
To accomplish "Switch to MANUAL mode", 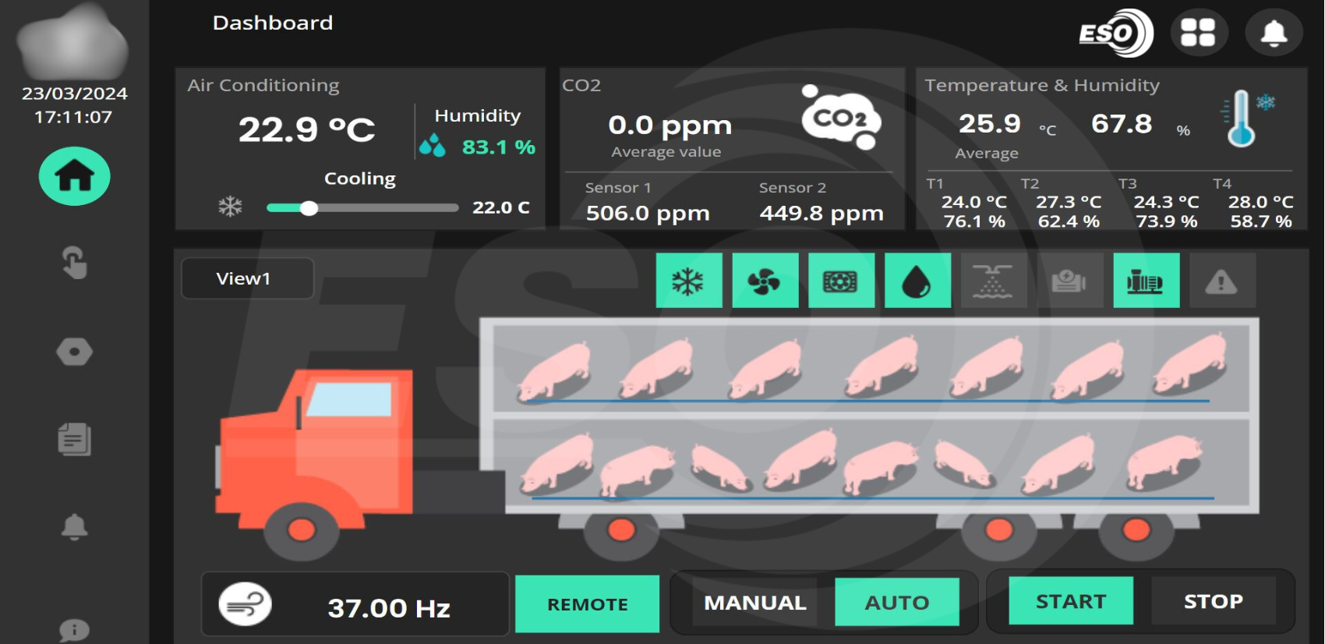I will coord(754,603).
